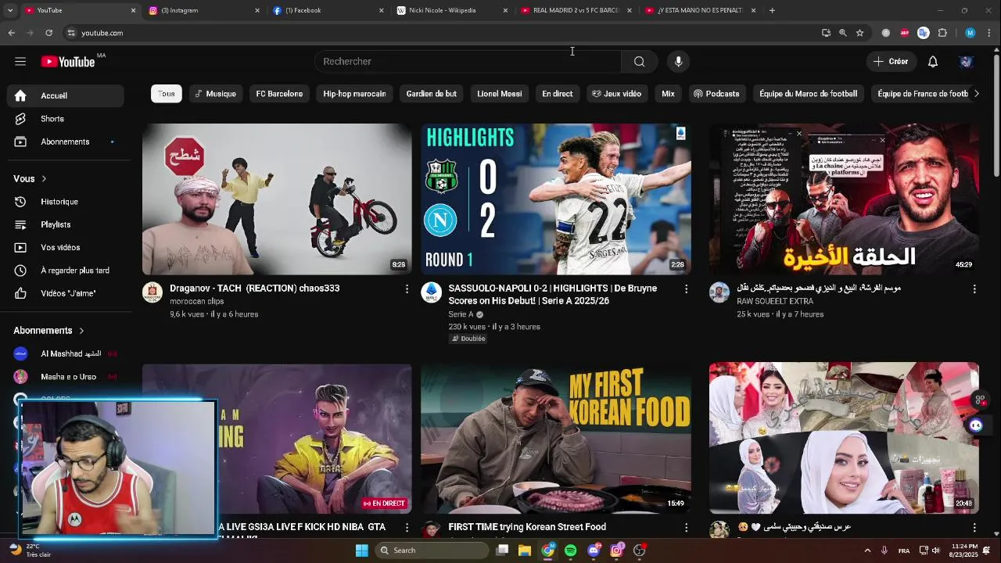
Task: Open the Chrome extensions puzzle menu
Action: point(942,33)
